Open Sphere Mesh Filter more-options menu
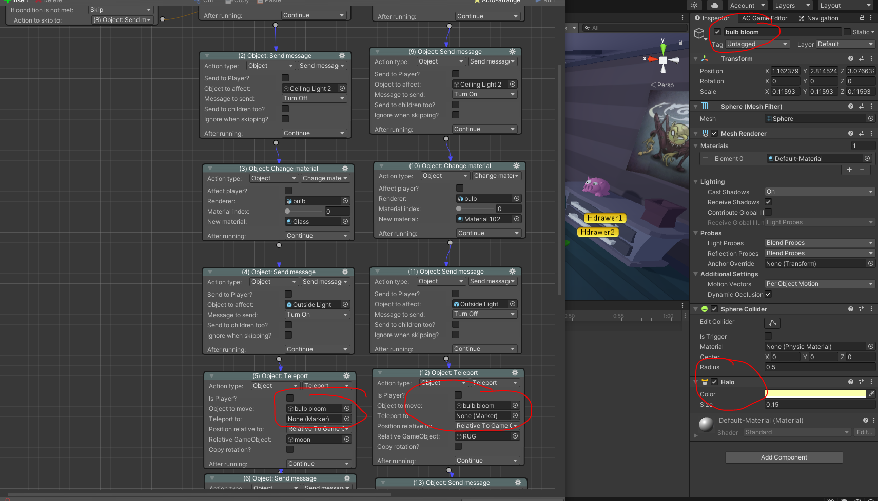 coord(871,106)
